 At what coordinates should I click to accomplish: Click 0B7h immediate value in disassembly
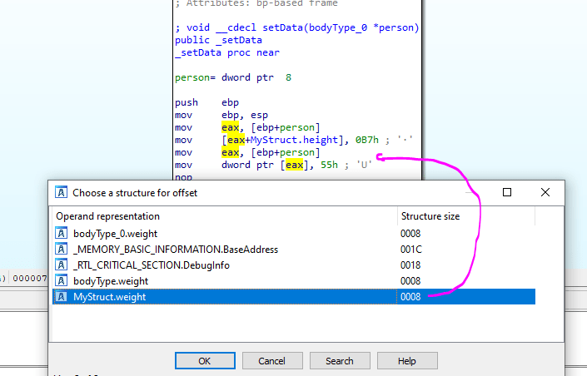click(x=367, y=140)
